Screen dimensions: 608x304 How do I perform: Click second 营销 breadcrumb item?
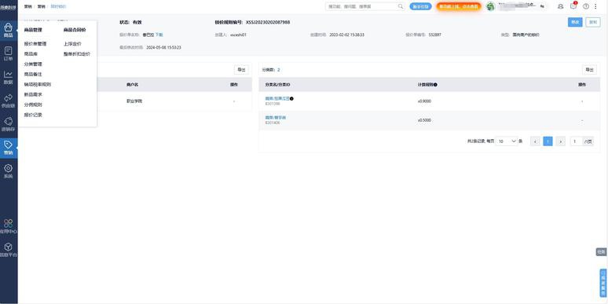(x=41, y=6)
